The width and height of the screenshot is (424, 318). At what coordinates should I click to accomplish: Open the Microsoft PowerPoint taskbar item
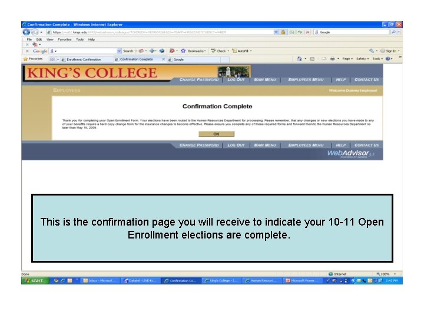(x=303, y=281)
